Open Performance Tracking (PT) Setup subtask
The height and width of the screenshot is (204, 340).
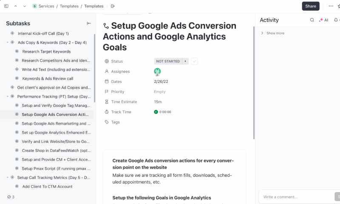click(54, 96)
